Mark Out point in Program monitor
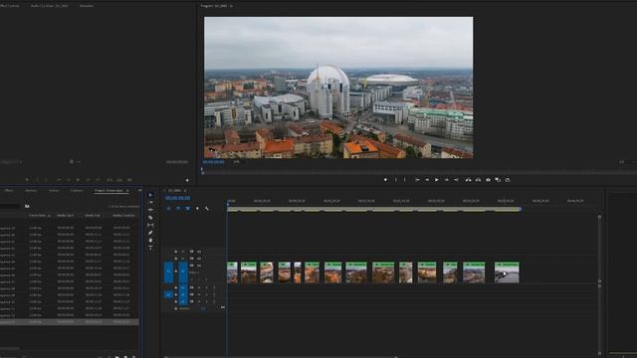Viewport: 637px width, 358px height. (x=405, y=180)
